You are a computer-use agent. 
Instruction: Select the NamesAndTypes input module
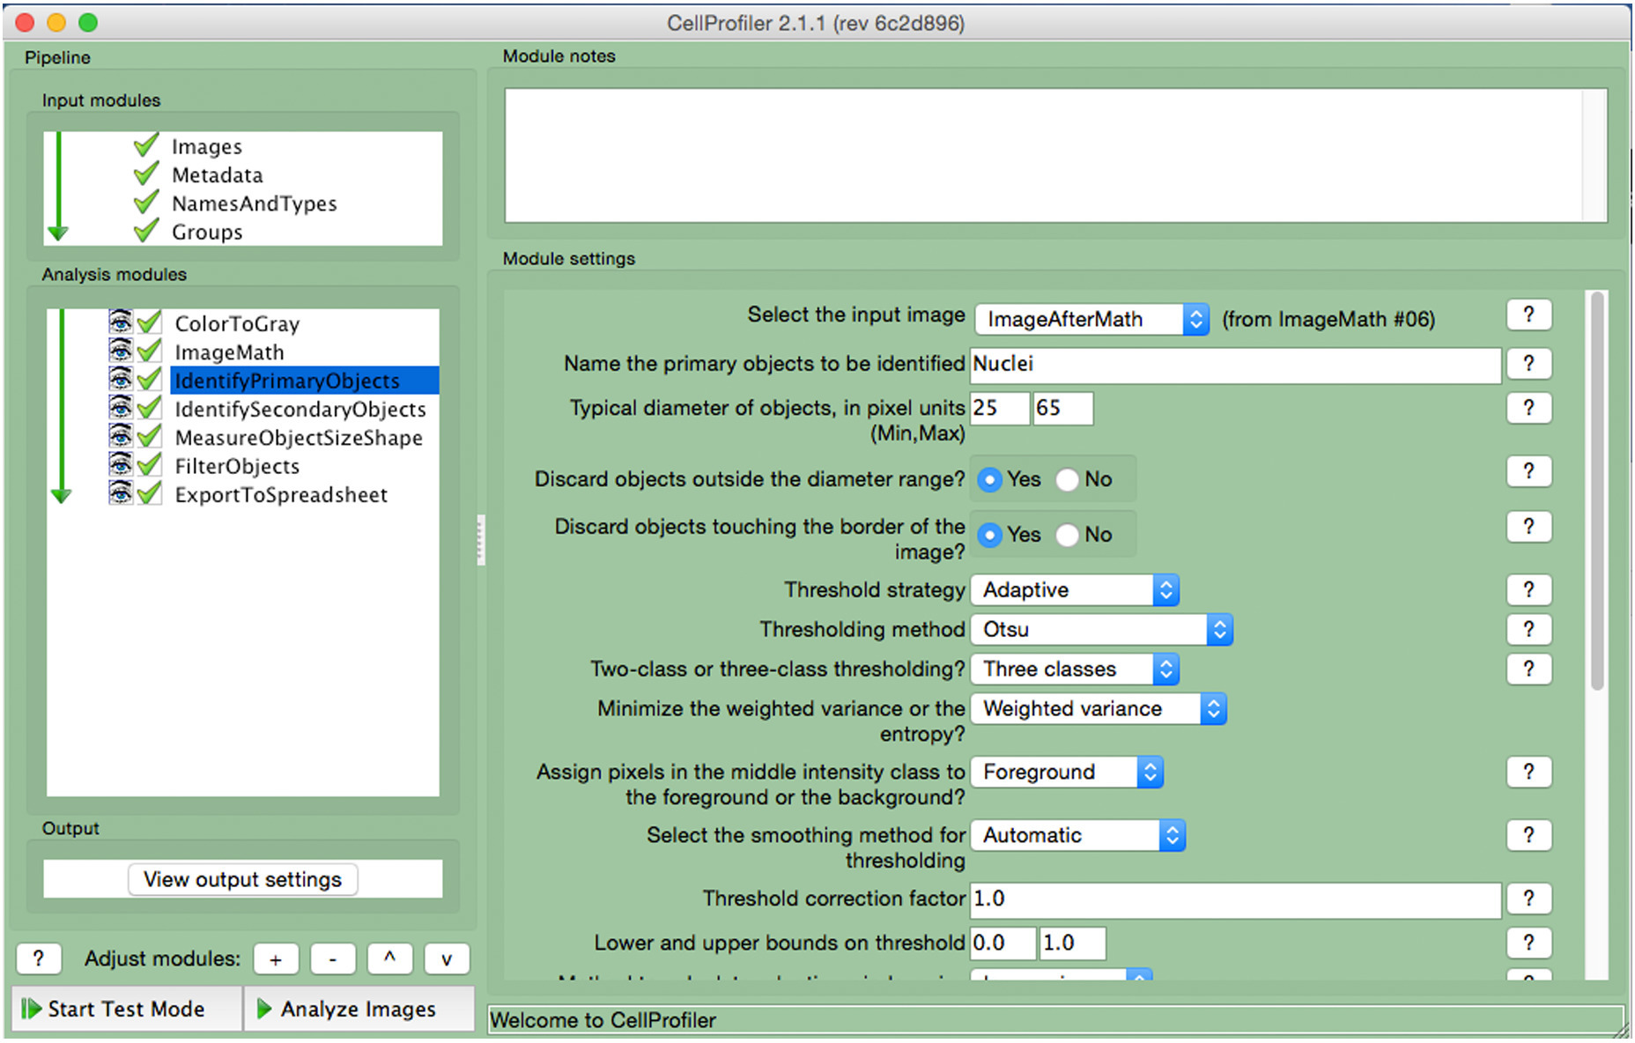(x=254, y=203)
